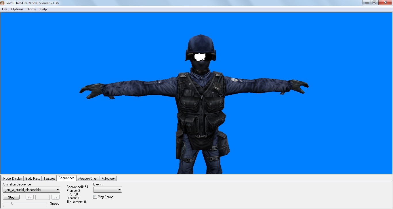Screen dimensions: 393x209
Task: Open the Options menu
Action: tap(17, 9)
